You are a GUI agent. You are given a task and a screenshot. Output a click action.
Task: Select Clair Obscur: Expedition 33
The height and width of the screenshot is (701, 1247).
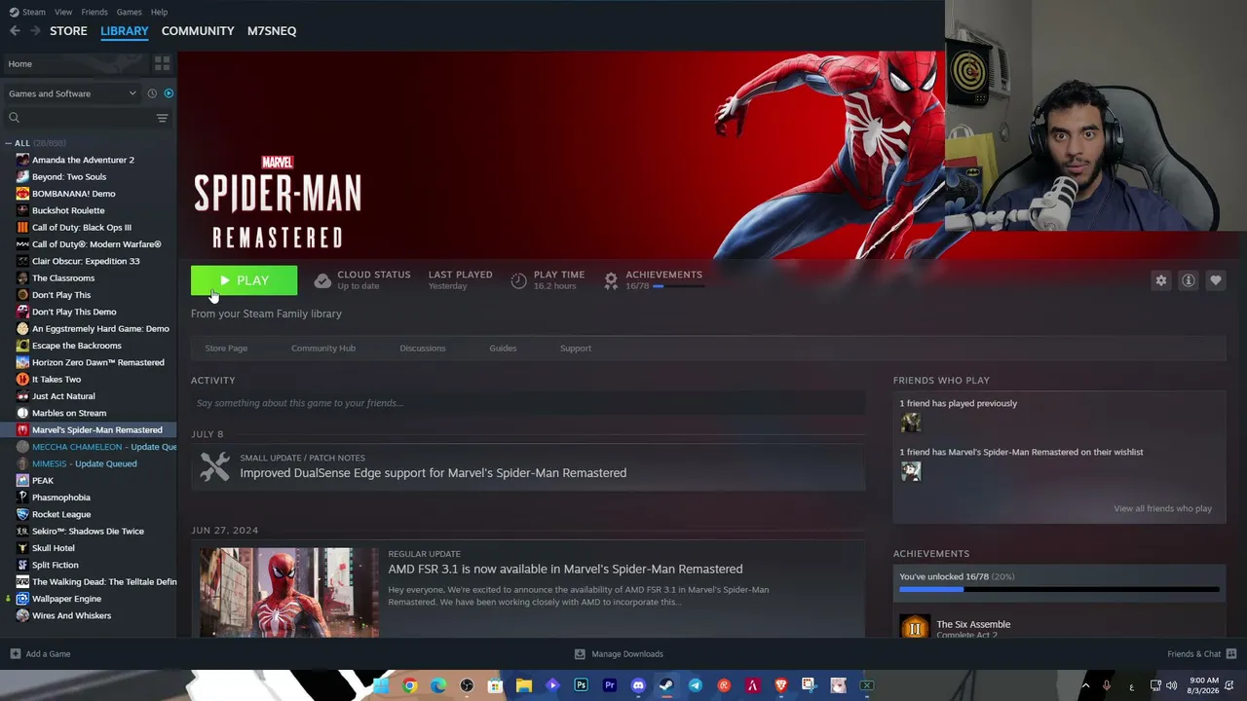[88, 261]
